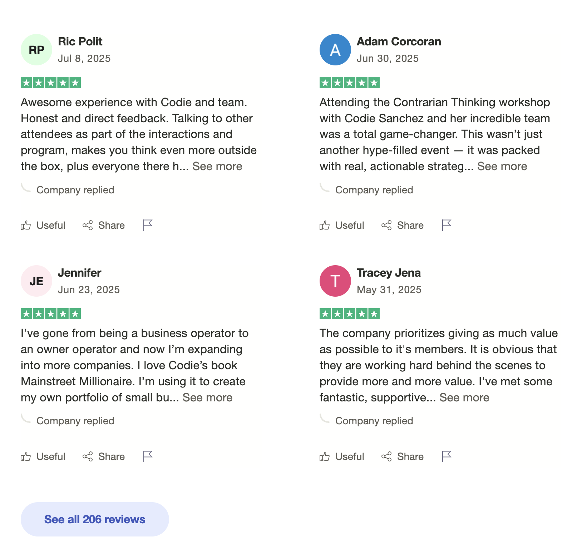Click Ric Polit's RP avatar
This screenshot has width=582, height=554.
click(36, 50)
